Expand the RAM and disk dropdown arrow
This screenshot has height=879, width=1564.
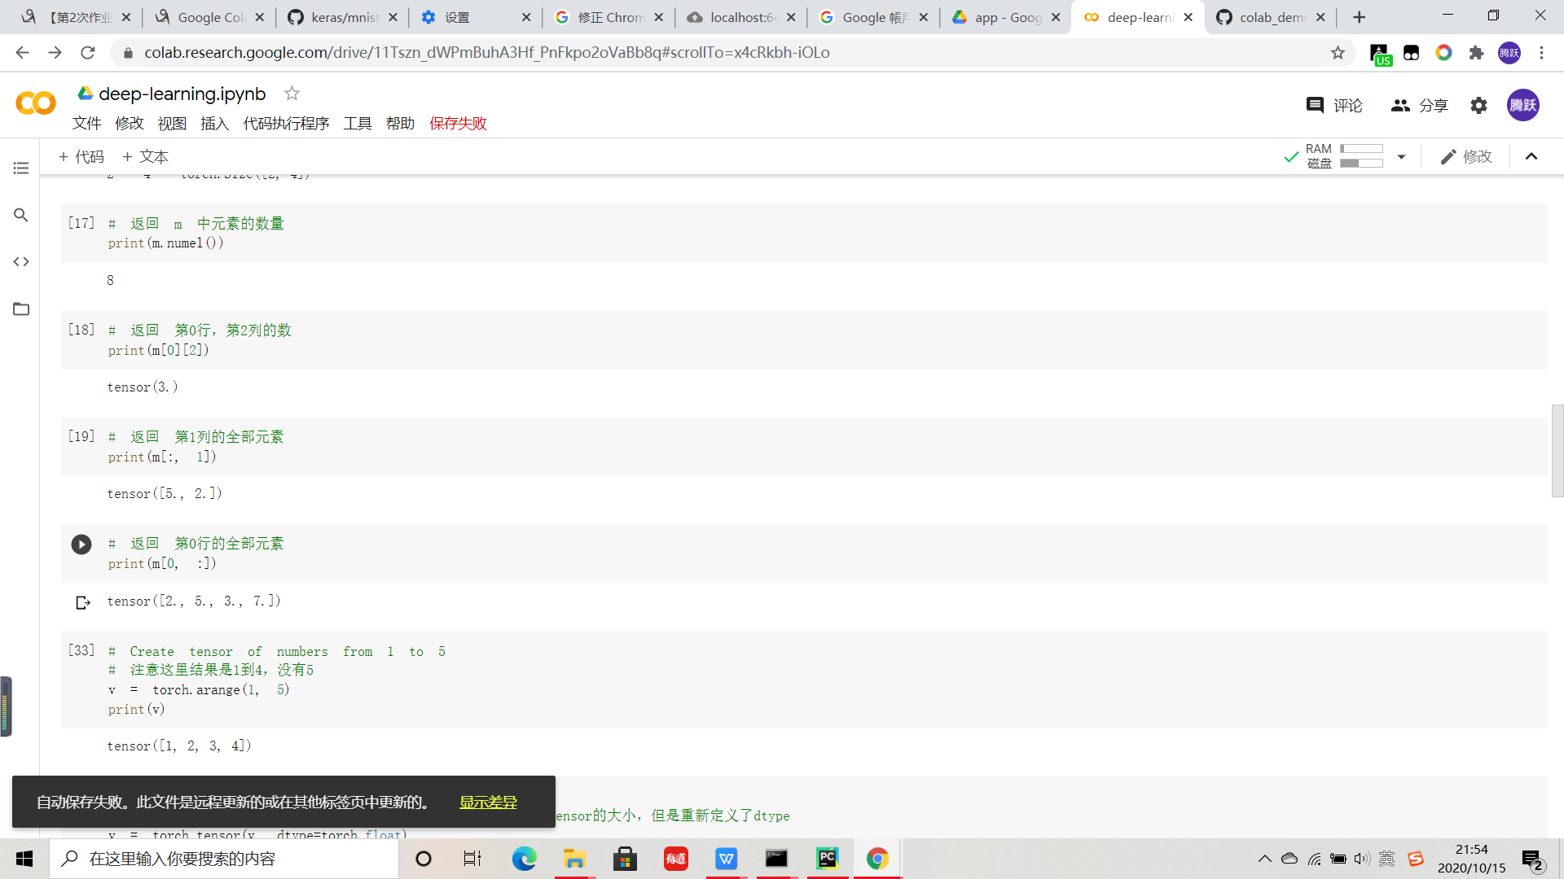1401,156
